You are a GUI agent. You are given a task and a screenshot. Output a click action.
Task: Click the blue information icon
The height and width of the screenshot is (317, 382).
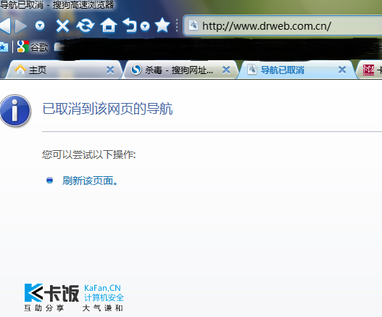(15, 111)
